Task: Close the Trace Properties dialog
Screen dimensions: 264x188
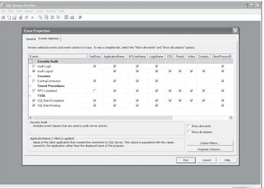Action: (x=235, y=31)
